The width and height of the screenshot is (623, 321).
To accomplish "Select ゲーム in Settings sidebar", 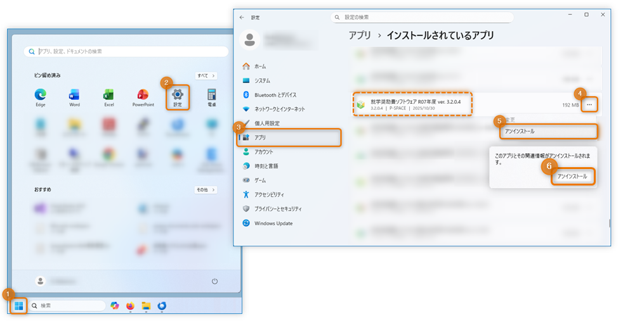I will pyautogui.click(x=289, y=180).
